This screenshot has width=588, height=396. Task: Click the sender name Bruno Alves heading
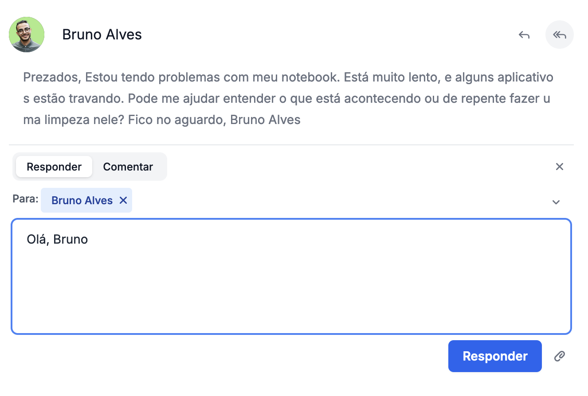pos(102,35)
